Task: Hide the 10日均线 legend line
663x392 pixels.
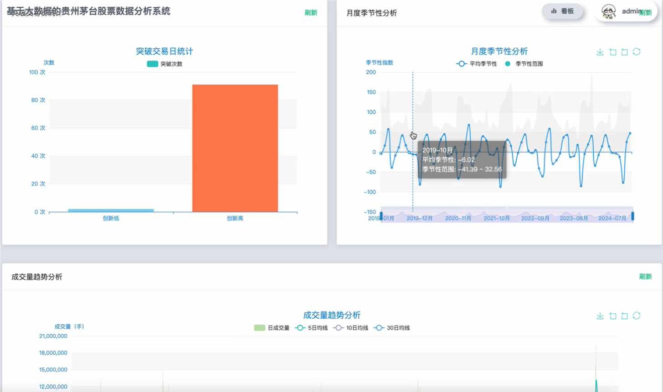Action: point(350,328)
